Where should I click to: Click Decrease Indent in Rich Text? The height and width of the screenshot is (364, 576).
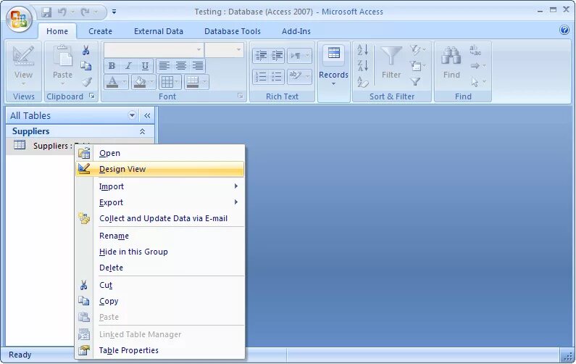point(260,56)
